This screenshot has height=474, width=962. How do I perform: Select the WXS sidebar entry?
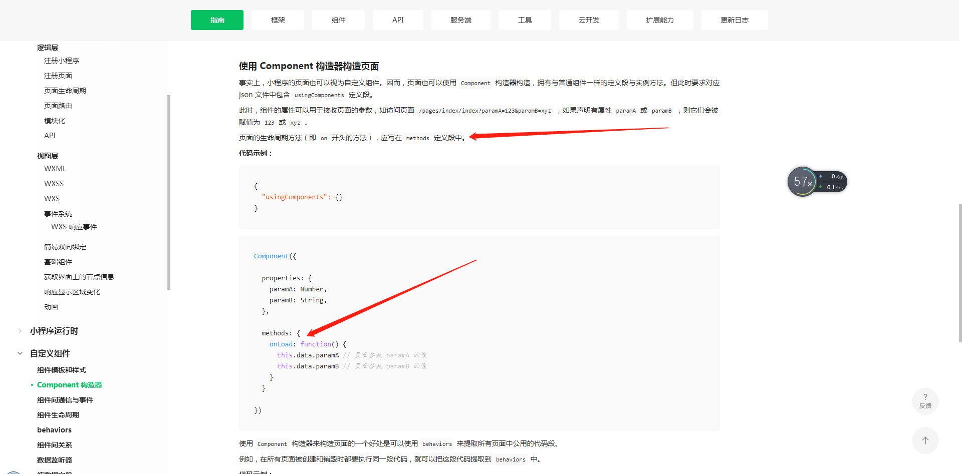[52, 199]
